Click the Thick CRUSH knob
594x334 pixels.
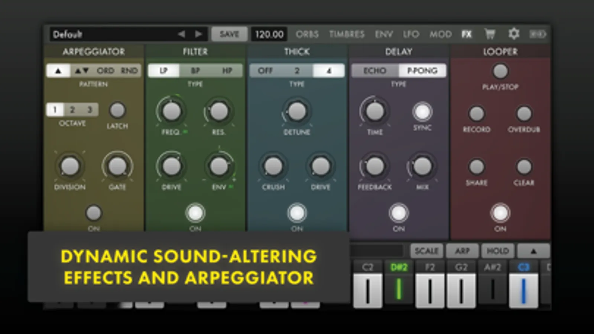pos(273,166)
